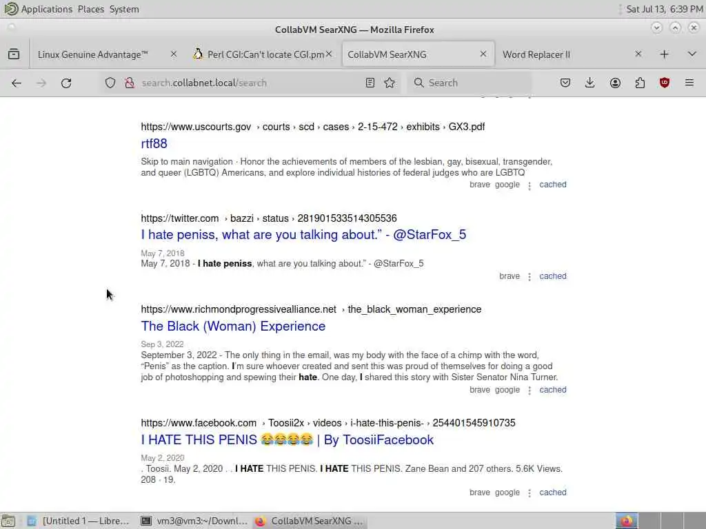Viewport: 706px width, 529px height.
Task: Open the extensions puzzle icon
Action: 640,83
